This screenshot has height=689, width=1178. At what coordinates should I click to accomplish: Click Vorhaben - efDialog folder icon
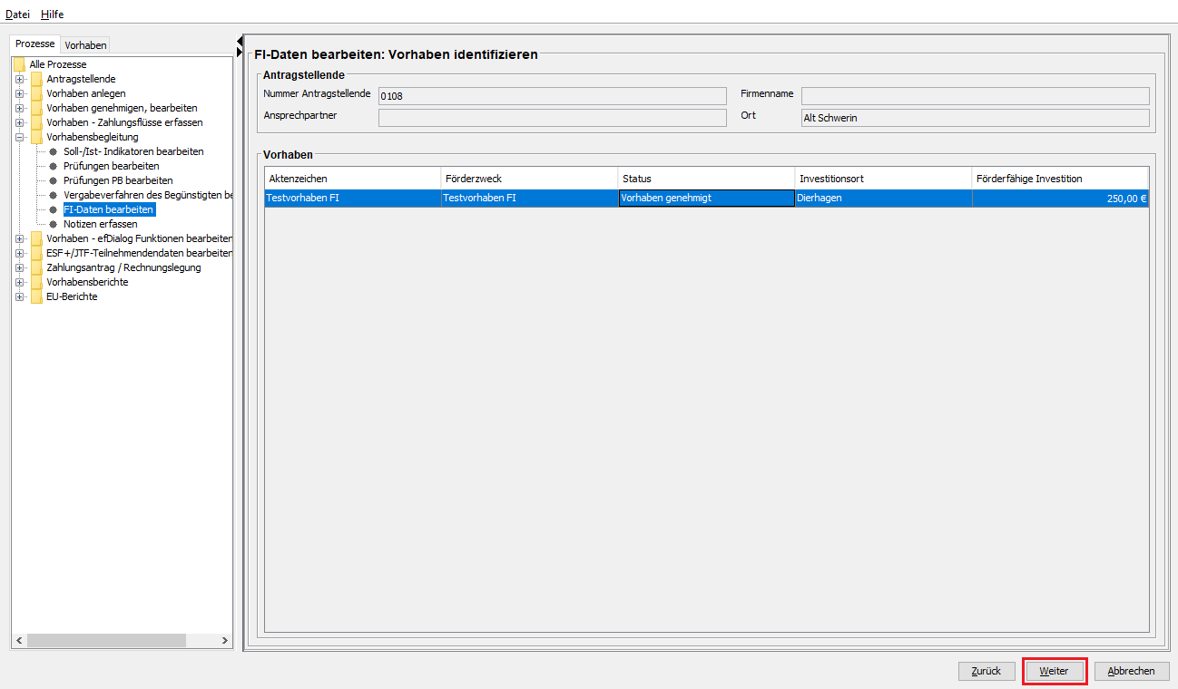coord(36,238)
